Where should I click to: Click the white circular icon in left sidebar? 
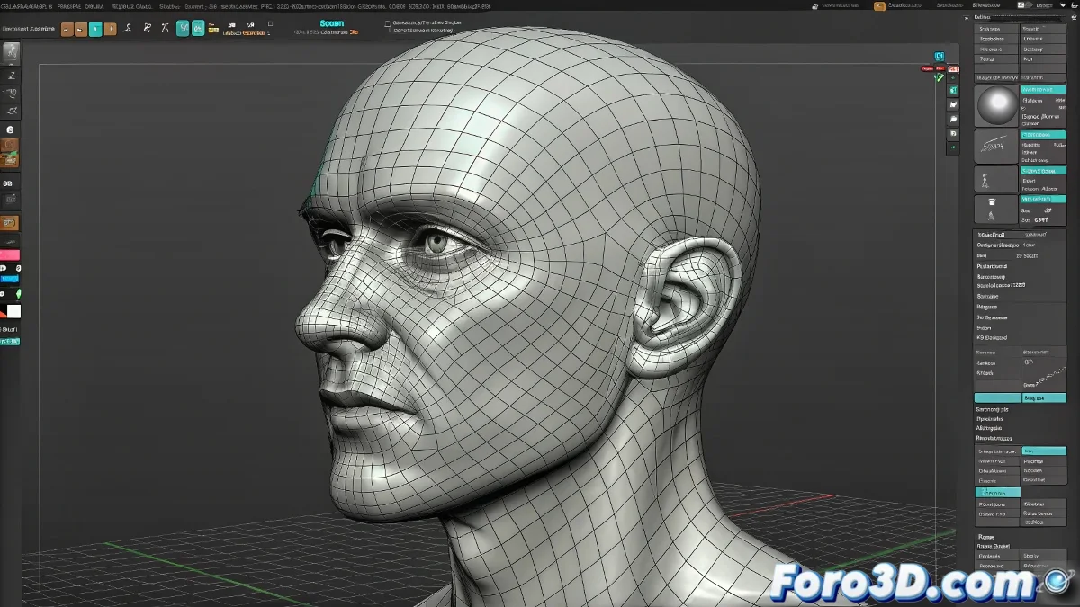10,129
